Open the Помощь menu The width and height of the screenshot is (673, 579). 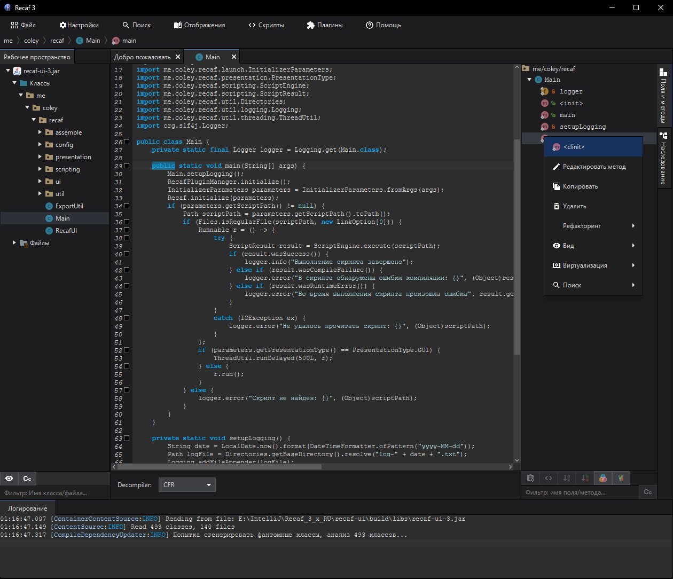click(x=384, y=25)
